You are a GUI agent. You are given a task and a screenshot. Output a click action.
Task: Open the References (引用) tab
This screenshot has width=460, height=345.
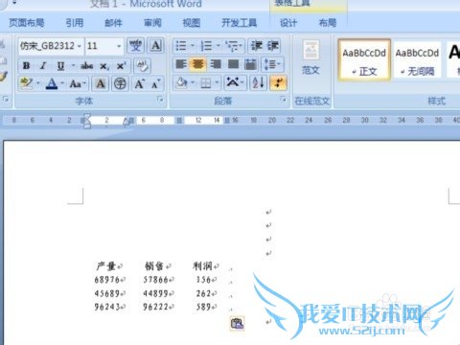tap(75, 23)
